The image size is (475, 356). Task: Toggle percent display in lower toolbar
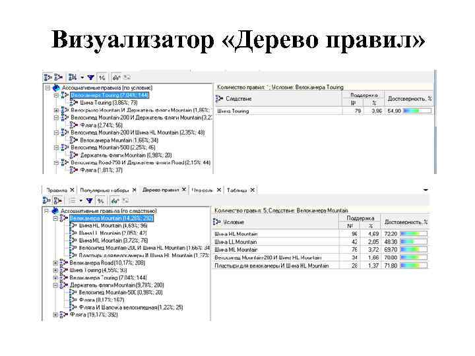(100, 200)
